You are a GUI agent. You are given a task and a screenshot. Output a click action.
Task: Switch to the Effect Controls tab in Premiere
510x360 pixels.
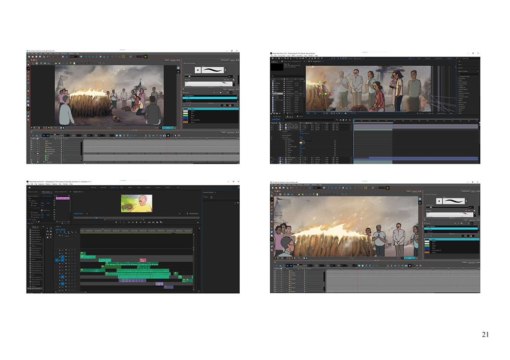46,192
